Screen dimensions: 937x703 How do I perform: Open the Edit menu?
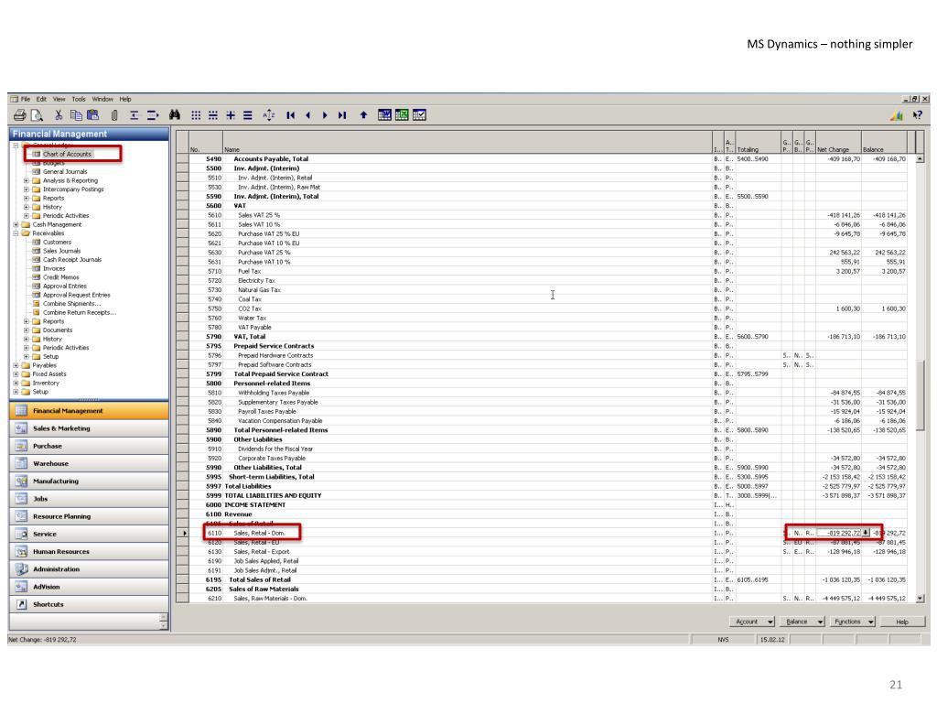click(41, 99)
